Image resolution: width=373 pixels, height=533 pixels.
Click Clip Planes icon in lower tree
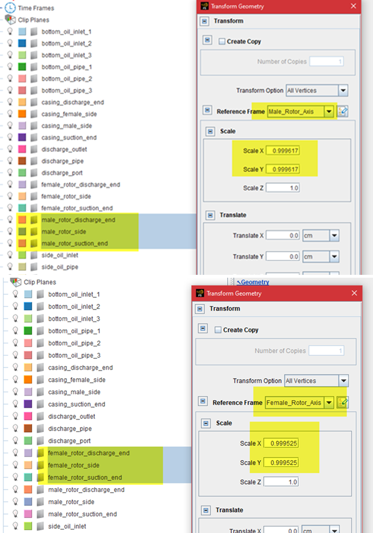coord(16,282)
